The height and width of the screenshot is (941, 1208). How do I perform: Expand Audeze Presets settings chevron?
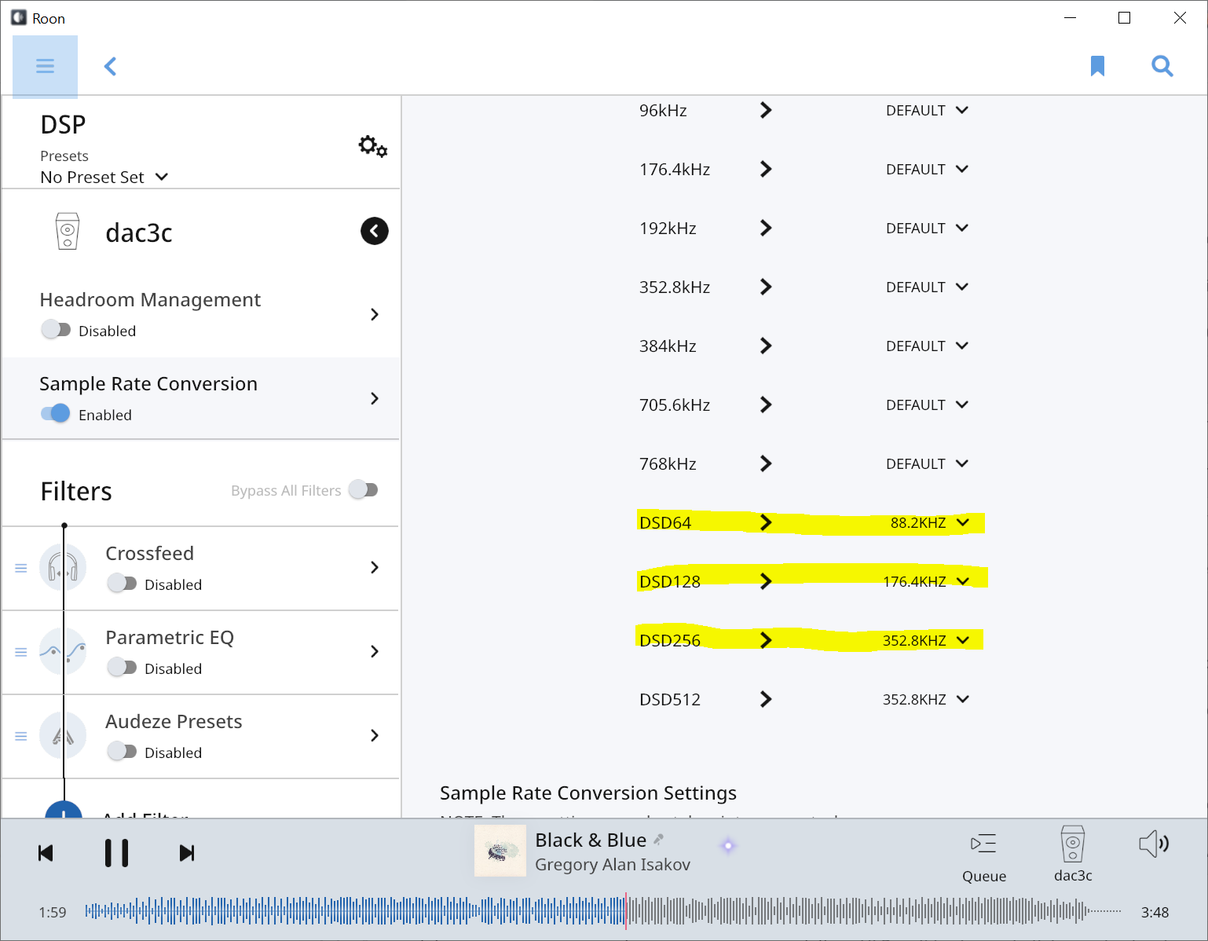375,735
